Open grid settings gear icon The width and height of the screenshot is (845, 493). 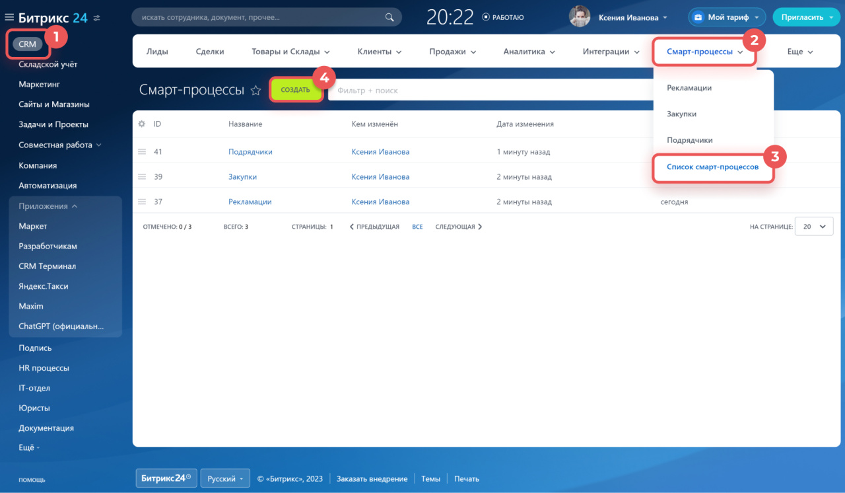click(x=141, y=124)
